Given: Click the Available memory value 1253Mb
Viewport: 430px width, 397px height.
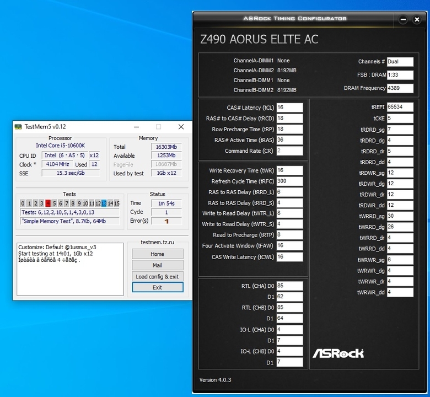Looking at the screenshot, I should 166,155.
